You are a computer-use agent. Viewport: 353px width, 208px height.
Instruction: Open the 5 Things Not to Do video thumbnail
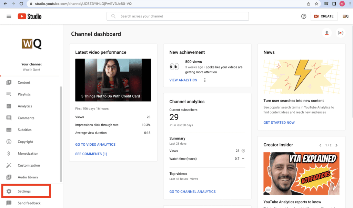(x=113, y=80)
